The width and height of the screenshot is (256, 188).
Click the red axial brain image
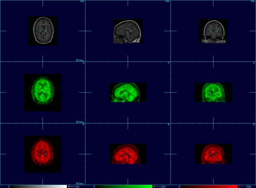pos(42,154)
